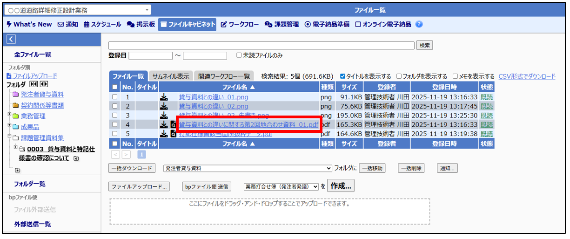The width and height of the screenshot is (570, 239).
Task: Click the 発注者貸与資料 folder icon
Action: 15,95
